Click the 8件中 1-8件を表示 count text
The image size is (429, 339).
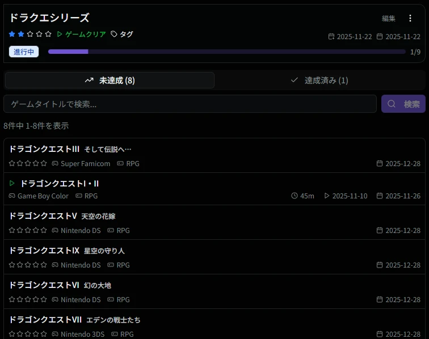[36, 126]
